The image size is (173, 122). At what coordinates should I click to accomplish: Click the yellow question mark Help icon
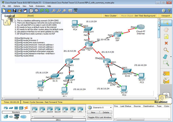click(x=169, y=11)
